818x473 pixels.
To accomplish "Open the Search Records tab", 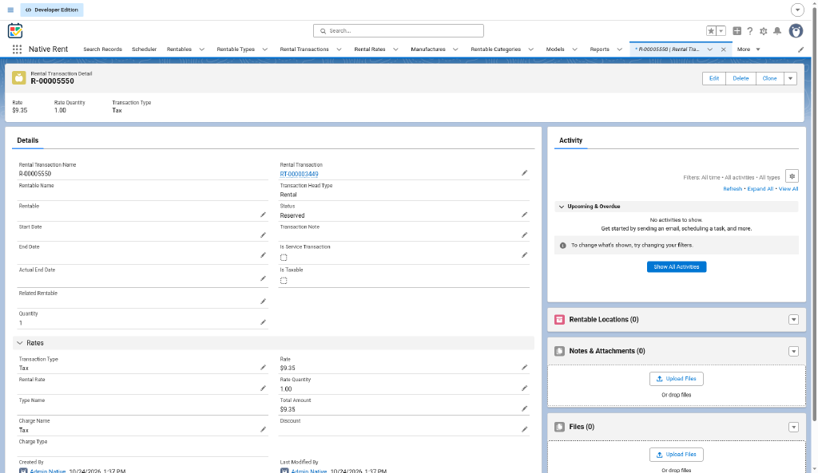I will click(103, 49).
